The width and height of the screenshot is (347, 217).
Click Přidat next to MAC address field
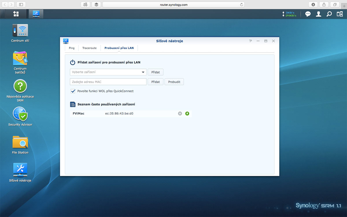pos(155,82)
